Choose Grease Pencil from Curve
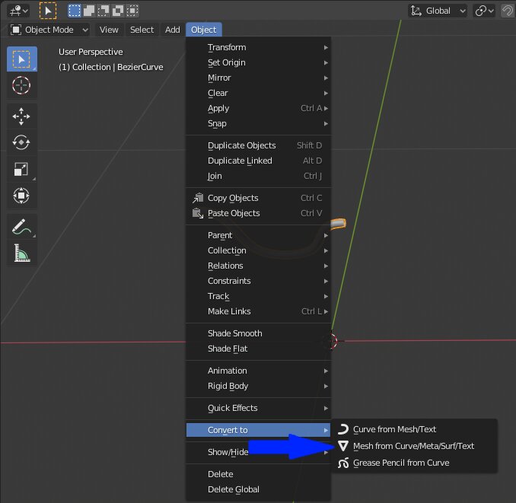Screen dimensions: 516x503 click(x=401, y=463)
